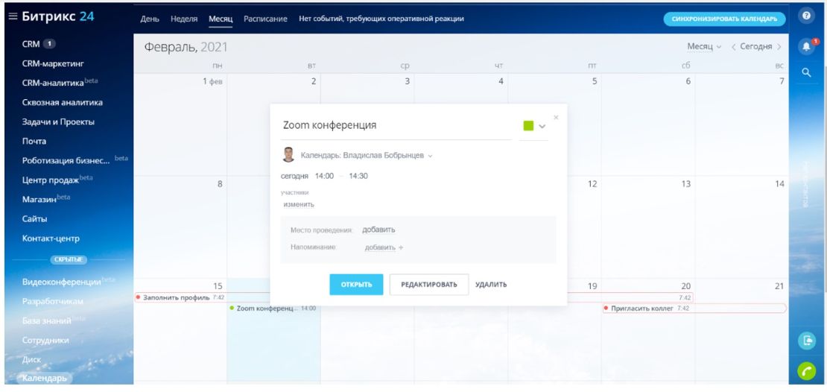Open Задачи и Проекты in the sidebar
The image size is (827, 392).
pyautogui.click(x=58, y=122)
